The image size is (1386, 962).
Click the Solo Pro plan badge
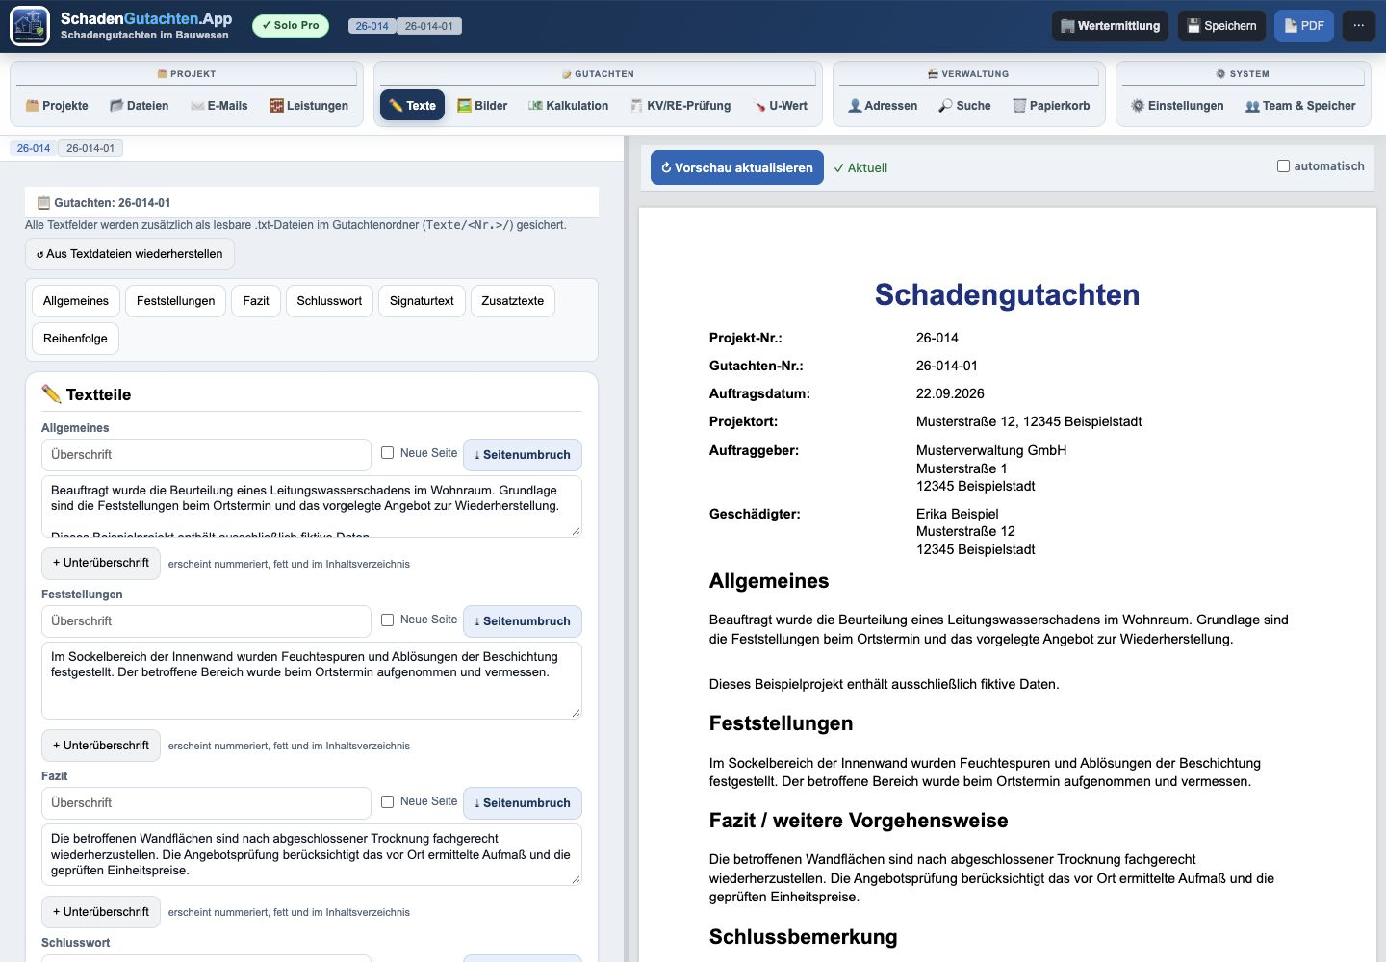tap(291, 26)
